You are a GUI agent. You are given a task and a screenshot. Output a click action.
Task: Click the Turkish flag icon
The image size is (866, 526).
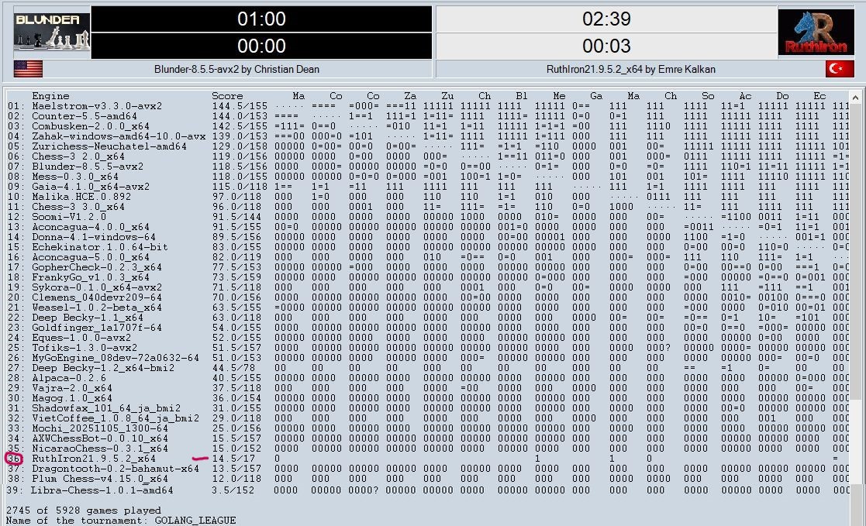coord(840,69)
